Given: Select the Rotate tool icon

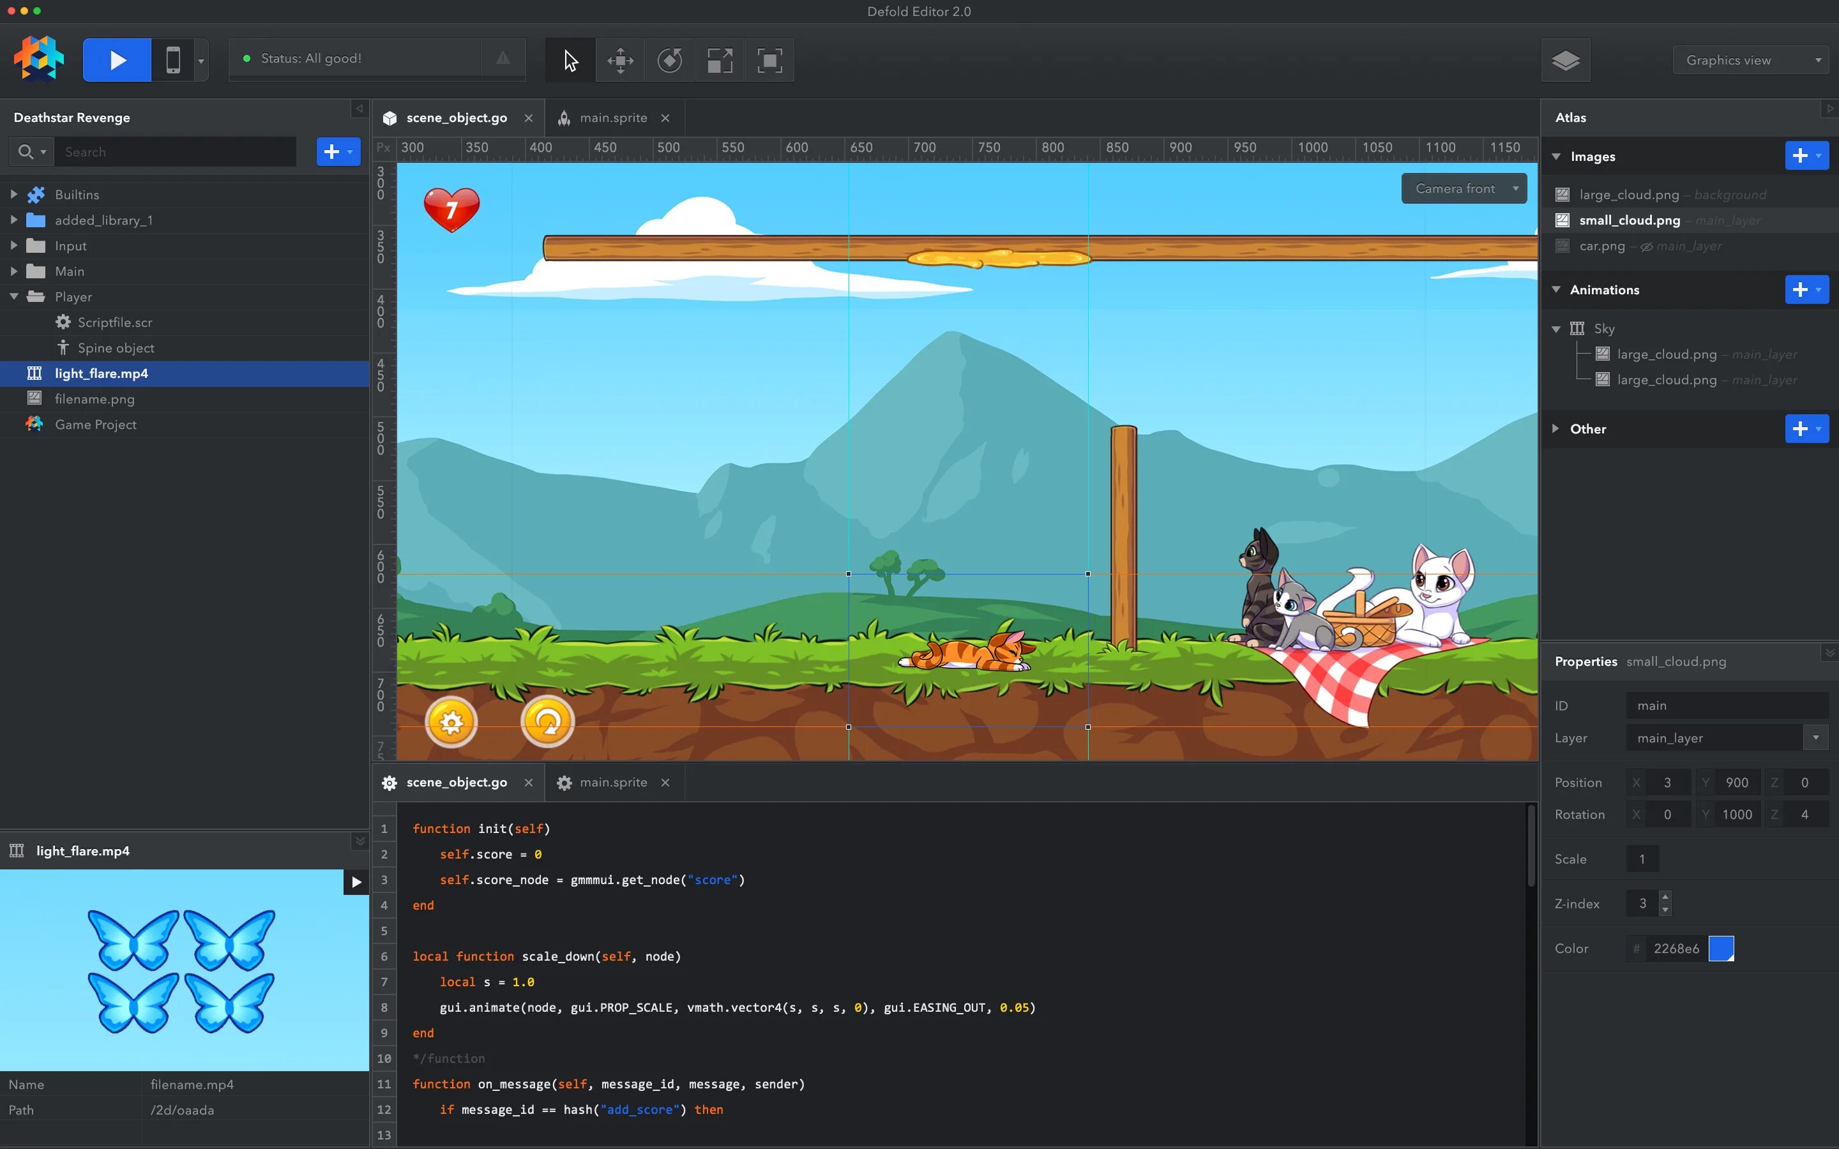Looking at the screenshot, I should point(669,60).
